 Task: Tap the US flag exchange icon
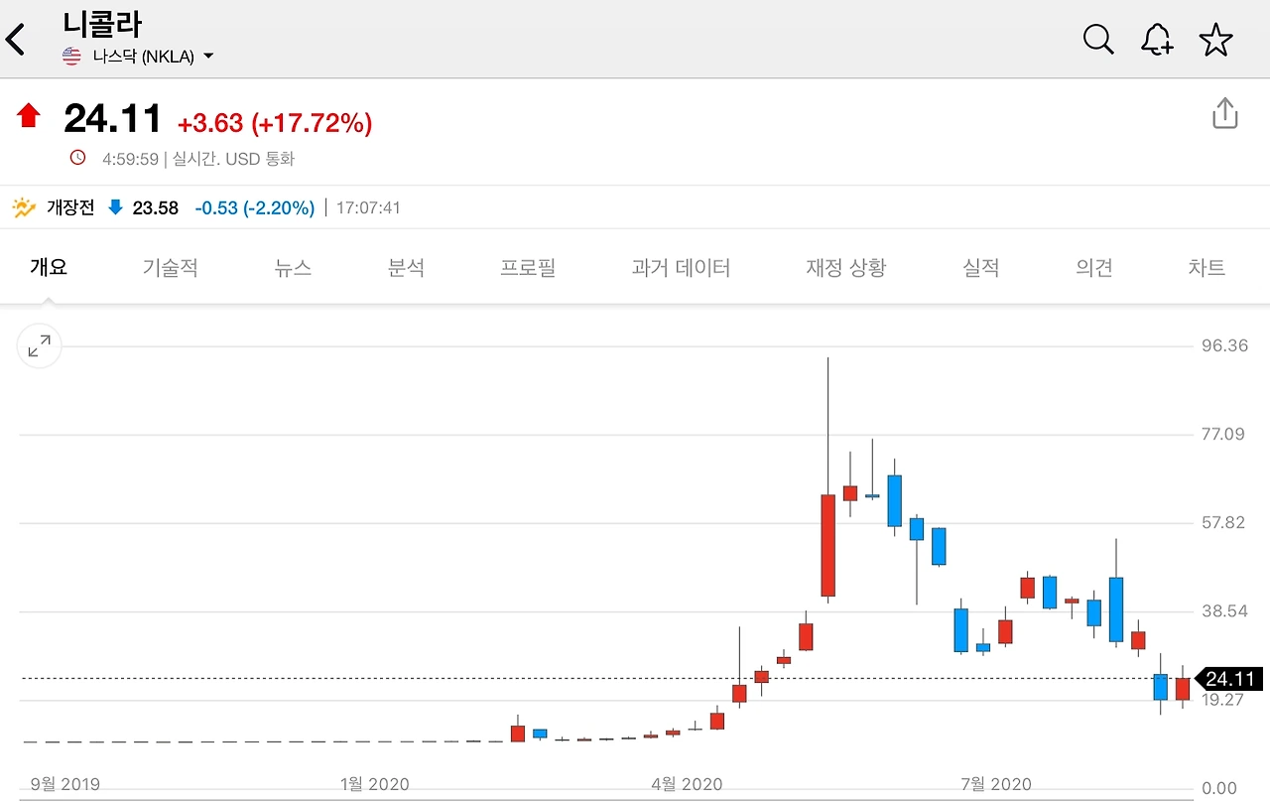click(71, 57)
